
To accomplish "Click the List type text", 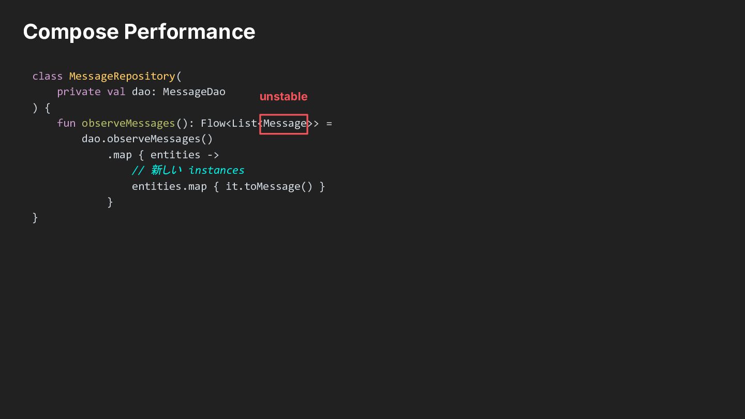I will [244, 123].
